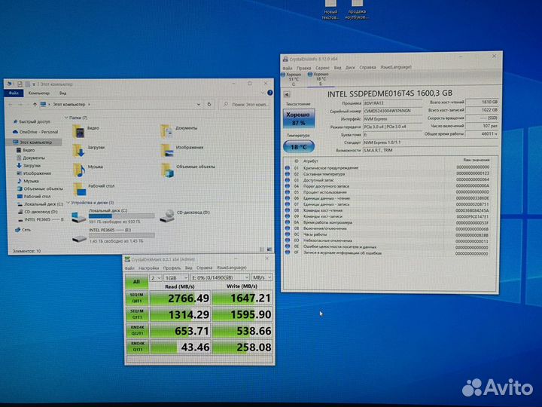Select INTEL PE3605 in Explorer sidebar

coord(40,219)
